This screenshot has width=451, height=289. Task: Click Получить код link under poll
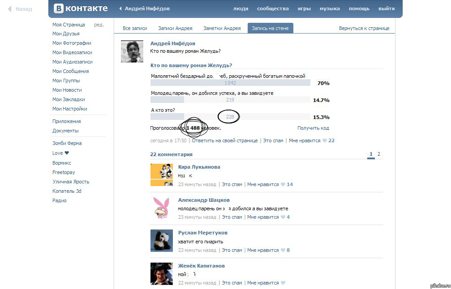pyautogui.click(x=313, y=128)
